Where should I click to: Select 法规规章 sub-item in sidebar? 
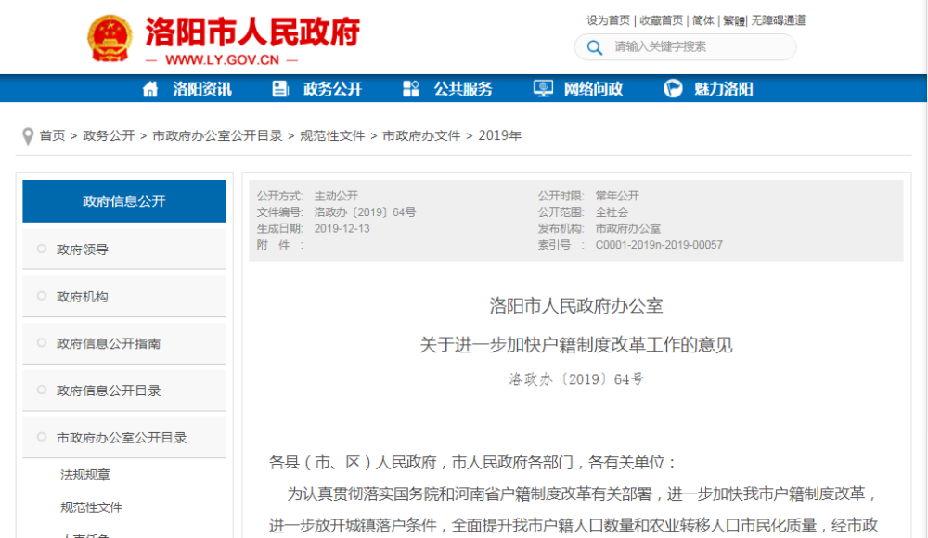point(84,475)
